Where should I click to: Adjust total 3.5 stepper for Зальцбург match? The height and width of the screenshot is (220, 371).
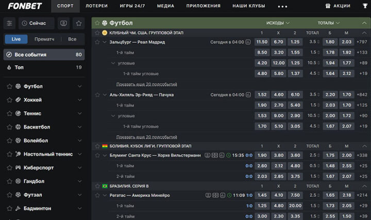[318, 42]
